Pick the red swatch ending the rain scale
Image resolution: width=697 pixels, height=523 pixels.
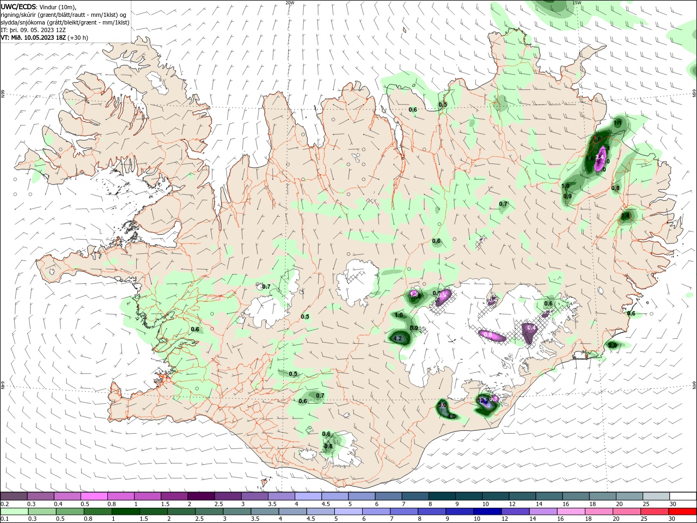click(x=683, y=512)
